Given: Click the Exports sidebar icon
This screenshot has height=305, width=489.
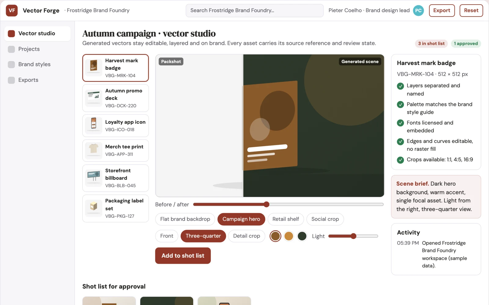Looking at the screenshot, I should click(11, 80).
